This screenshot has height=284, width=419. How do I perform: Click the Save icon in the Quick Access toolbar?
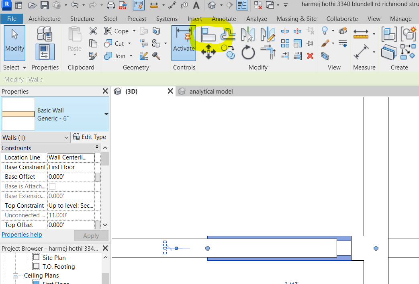44,5
